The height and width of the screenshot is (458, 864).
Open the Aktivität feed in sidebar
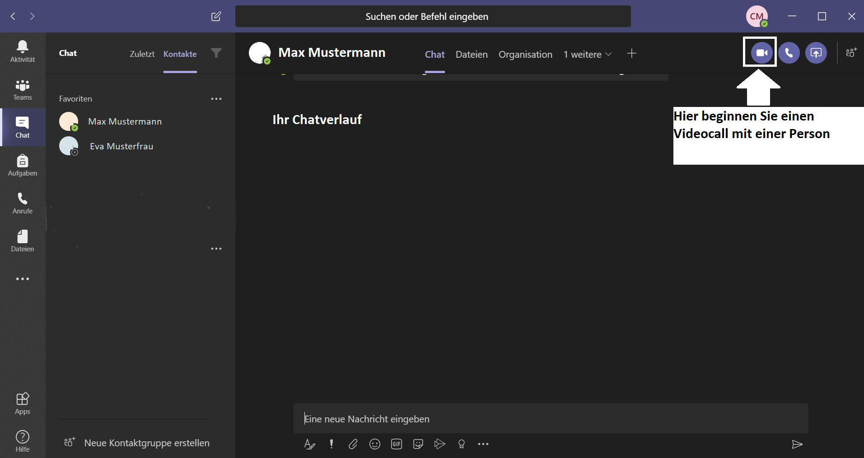click(23, 51)
